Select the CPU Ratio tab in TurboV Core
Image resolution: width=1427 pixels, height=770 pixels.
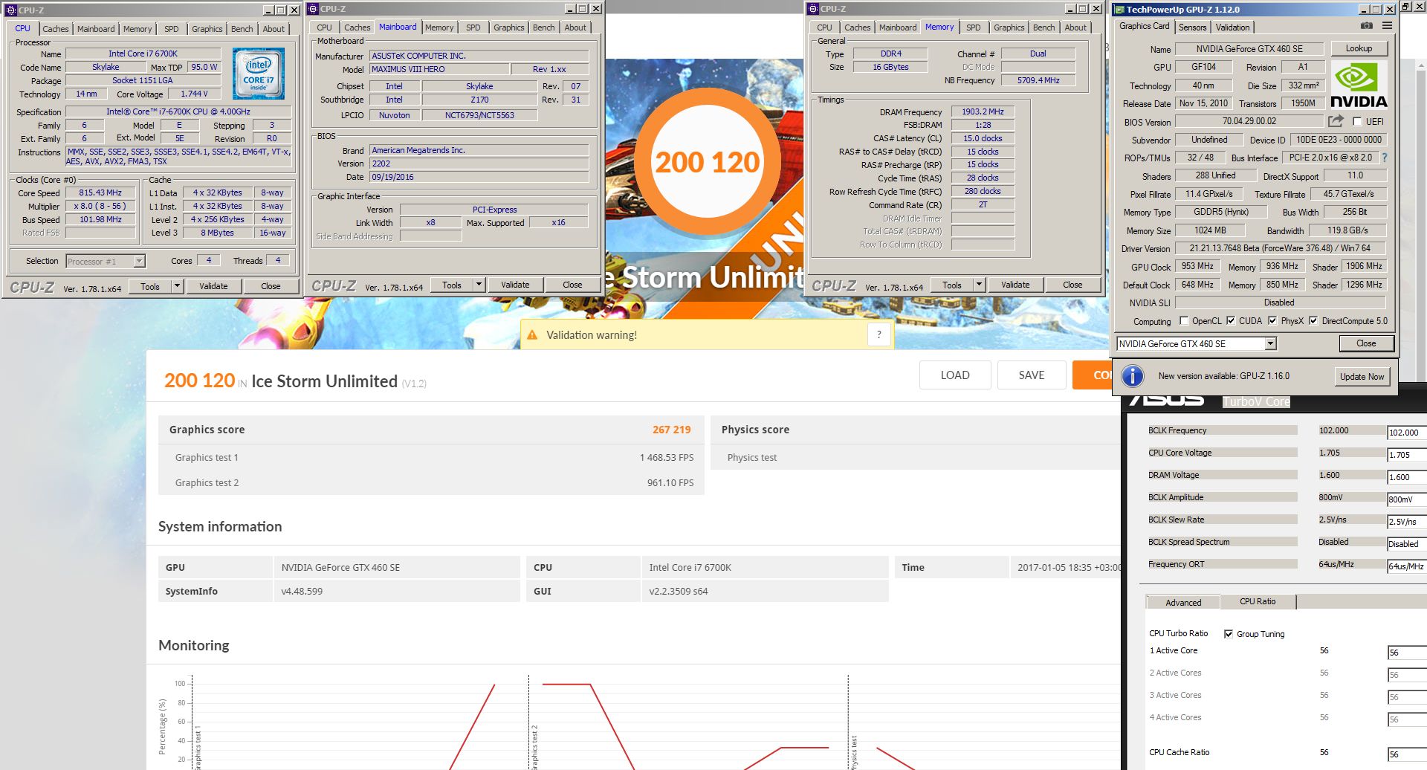[1258, 601]
